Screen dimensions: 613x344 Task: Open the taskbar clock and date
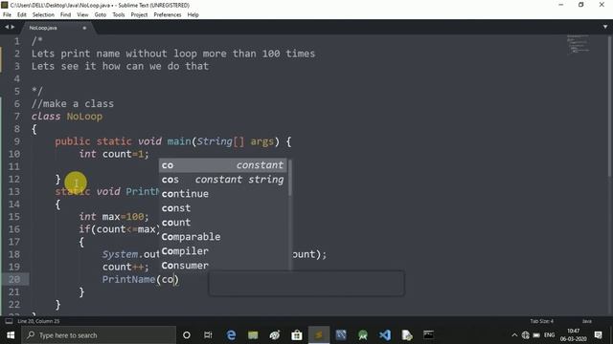(x=573, y=335)
